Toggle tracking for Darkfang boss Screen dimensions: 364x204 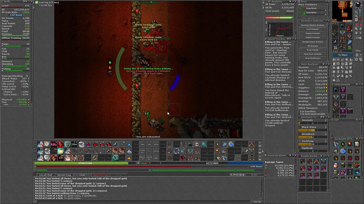(x=326, y=141)
